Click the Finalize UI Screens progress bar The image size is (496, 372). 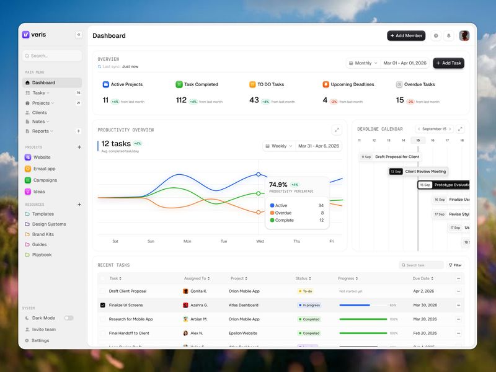tap(363, 305)
